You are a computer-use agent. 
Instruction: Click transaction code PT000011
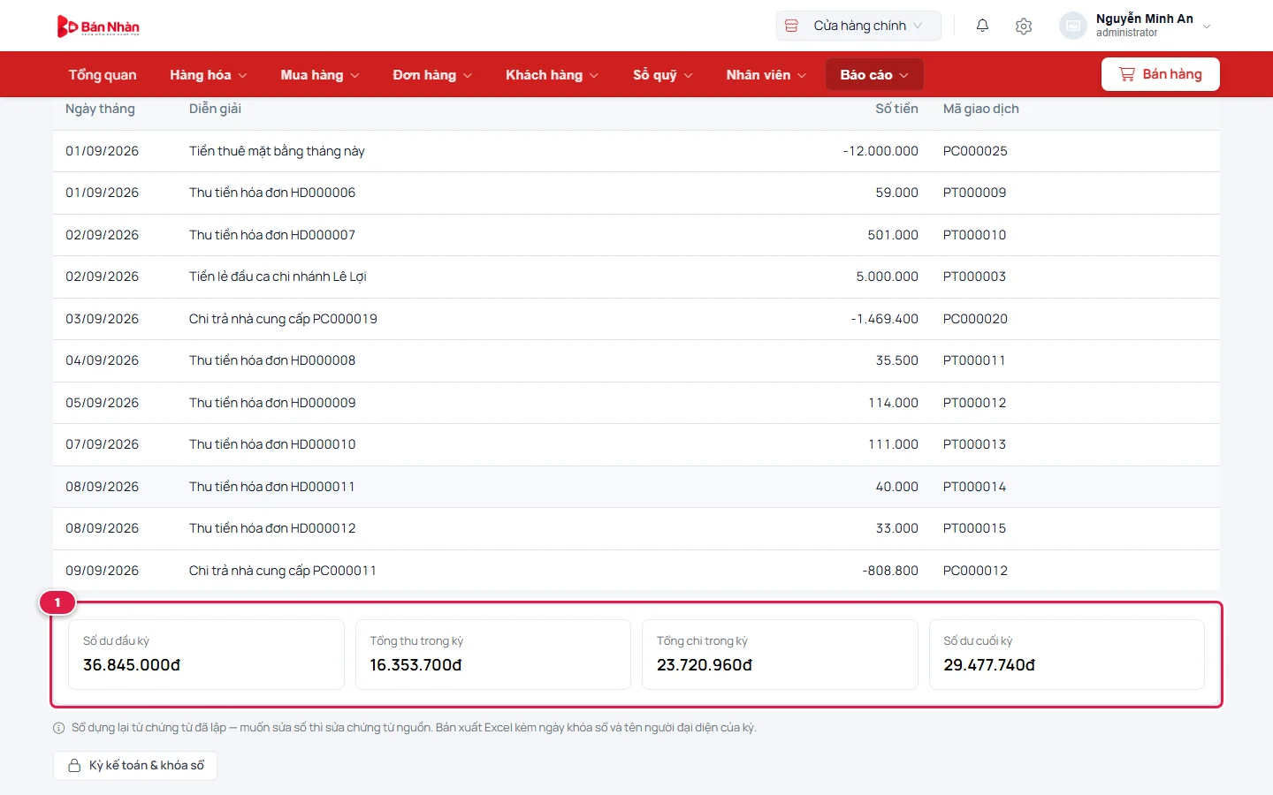pos(974,360)
